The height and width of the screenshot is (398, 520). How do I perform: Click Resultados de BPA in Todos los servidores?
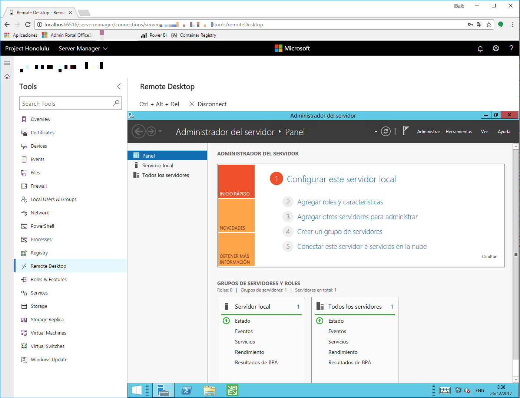pos(350,362)
